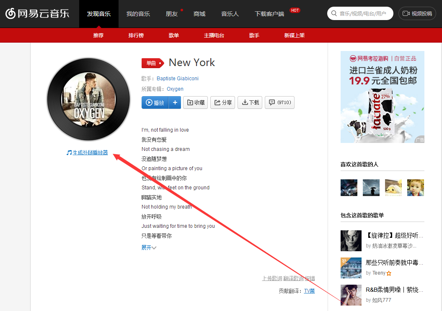Click the 收藏 collect button
This screenshot has width=442, height=311.
click(x=196, y=102)
